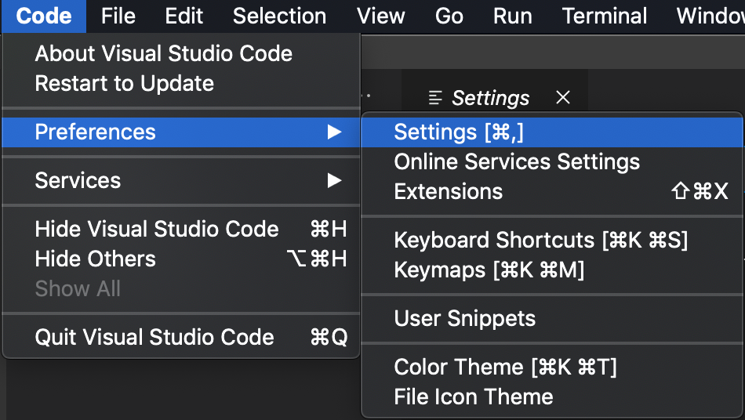Open the Terminal menu
745x420 pixels.
(x=605, y=16)
